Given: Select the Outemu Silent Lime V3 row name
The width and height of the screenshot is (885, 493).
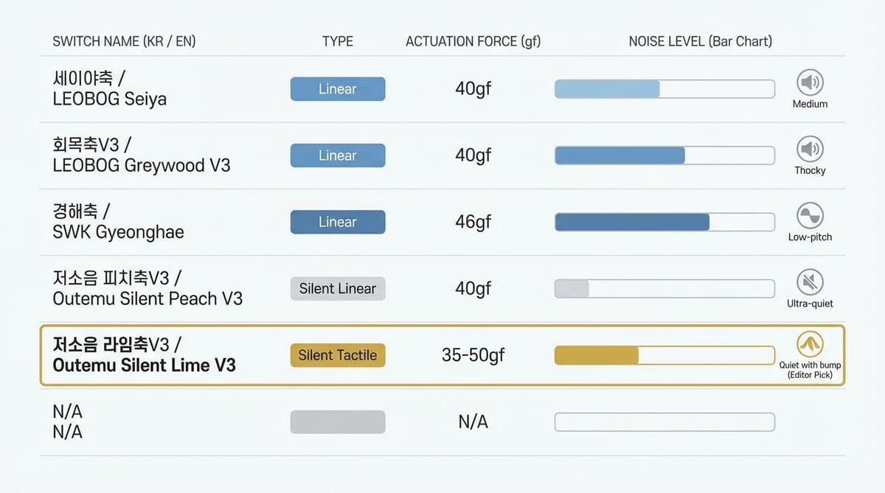Looking at the screenshot, I should 144,354.
